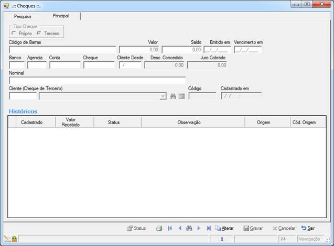The image size is (334, 246).
Task: Click the Juro Cobrado field
Action: pyautogui.click(x=207, y=65)
